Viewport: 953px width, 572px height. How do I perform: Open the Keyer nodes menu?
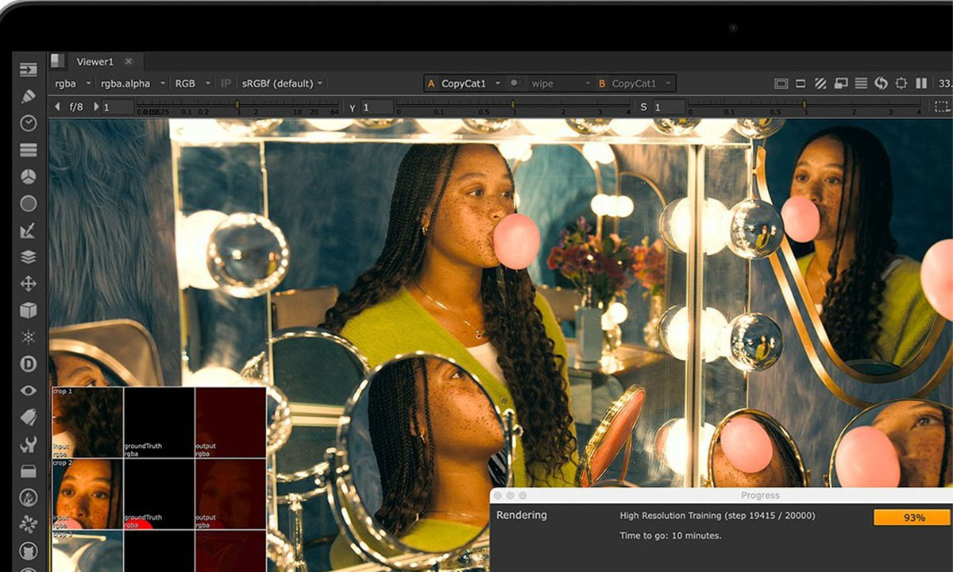click(29, 230)
